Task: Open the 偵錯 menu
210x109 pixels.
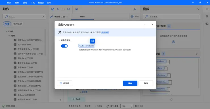Action: pyautogui.click(x=25, y=3)
